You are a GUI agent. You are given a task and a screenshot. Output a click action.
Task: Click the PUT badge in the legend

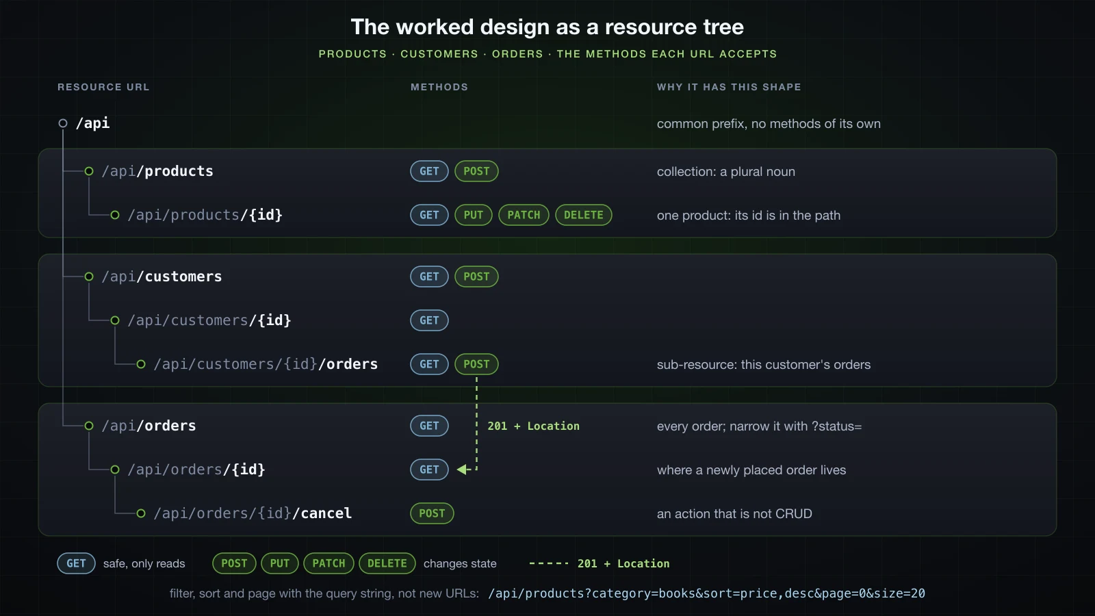point(280,563)
